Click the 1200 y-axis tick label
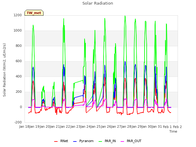The width and height of the screenshot is (196, 147). tap(18, 15)
